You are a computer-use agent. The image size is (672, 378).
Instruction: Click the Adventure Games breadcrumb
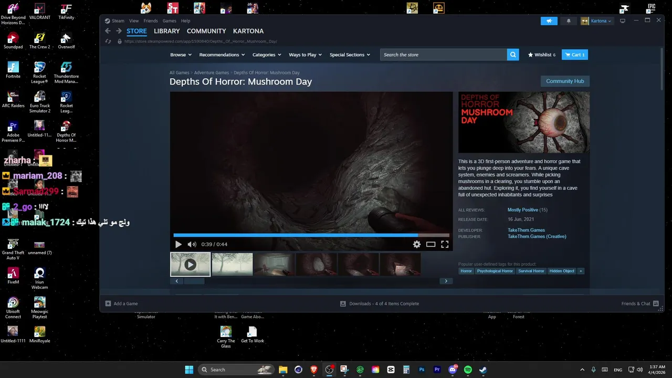[212, 72]
